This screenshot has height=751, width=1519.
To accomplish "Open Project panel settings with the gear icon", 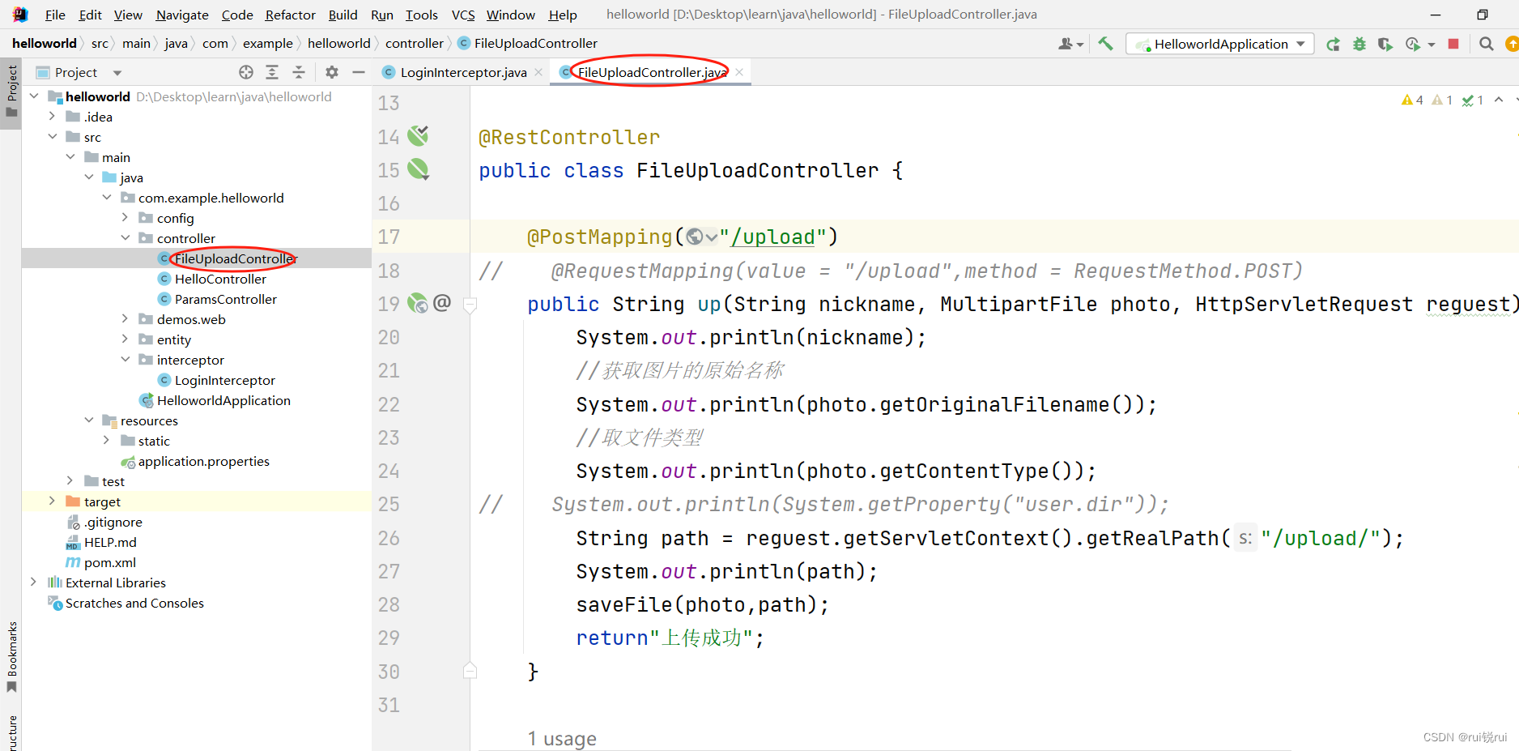I will [x=332, y=72].
